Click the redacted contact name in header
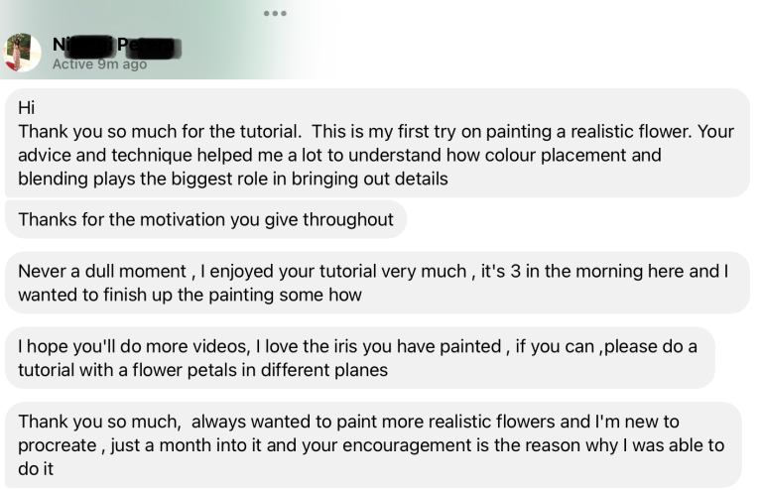 click(117, 46)
